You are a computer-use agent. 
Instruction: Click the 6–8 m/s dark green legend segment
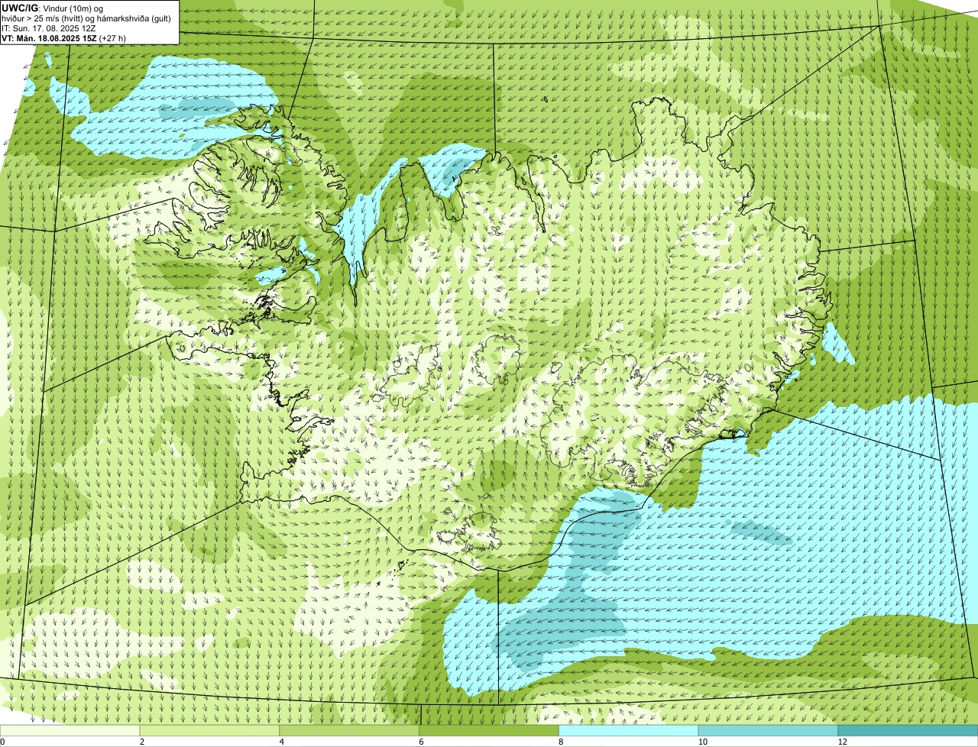point(489,730)
